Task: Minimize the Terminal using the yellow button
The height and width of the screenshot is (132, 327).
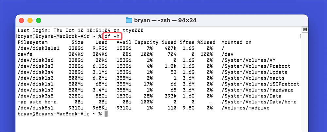Action: [30, 20]
